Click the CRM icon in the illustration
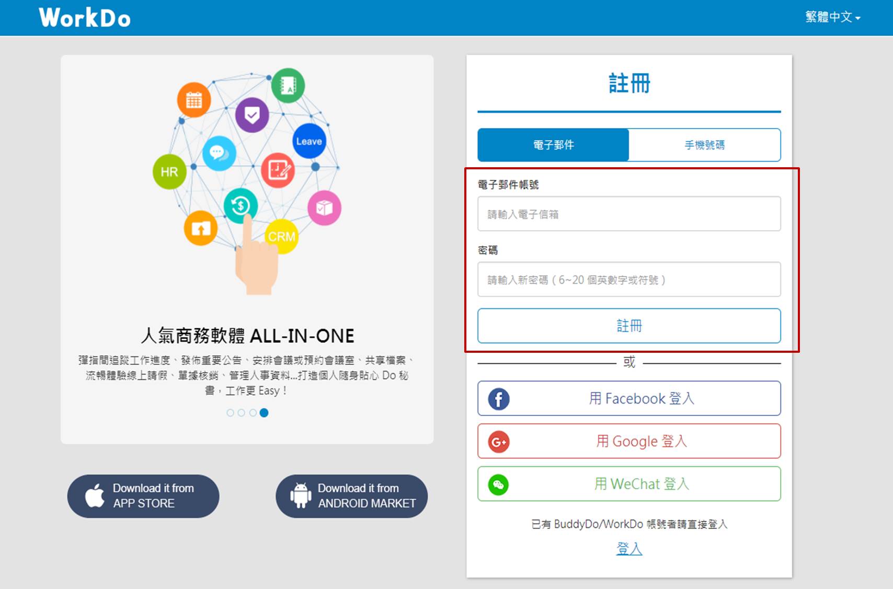The image size is (893, 589). [x=282, y=236]
